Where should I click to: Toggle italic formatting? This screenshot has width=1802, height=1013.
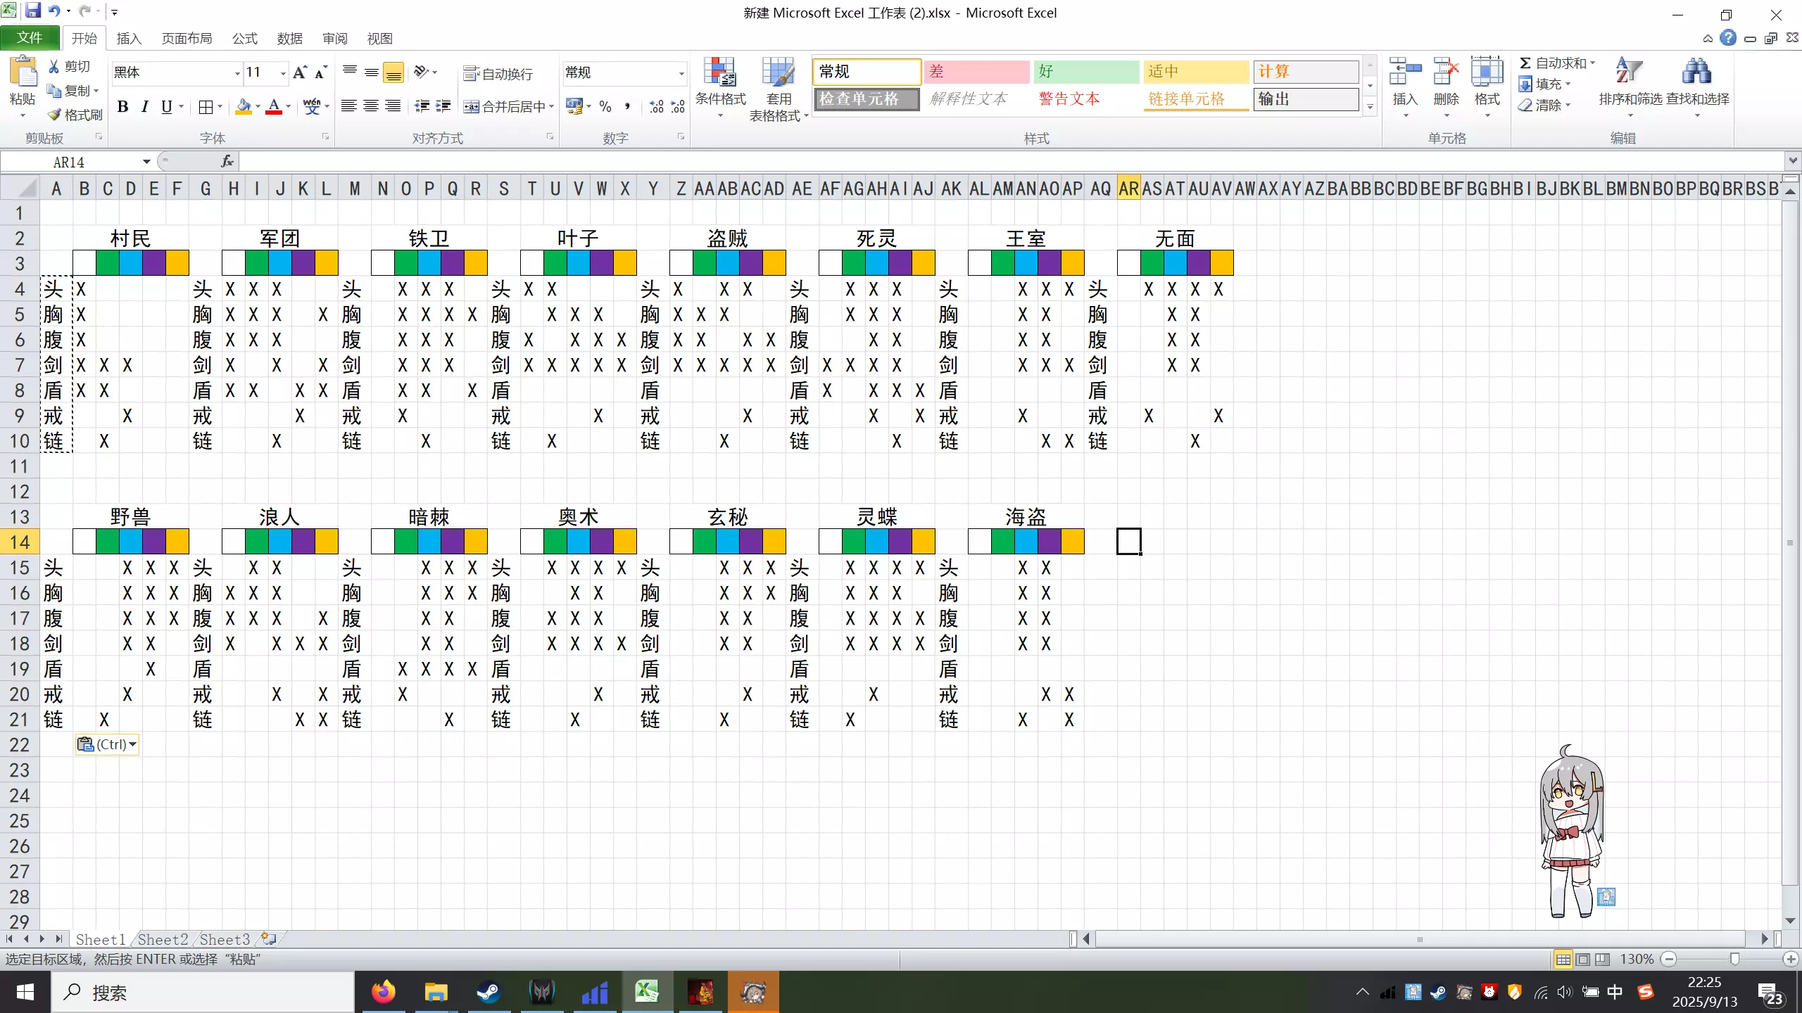click(144, 106)
